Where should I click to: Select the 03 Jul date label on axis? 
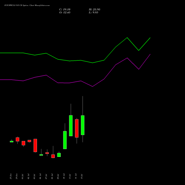click(x=34, y=176)
